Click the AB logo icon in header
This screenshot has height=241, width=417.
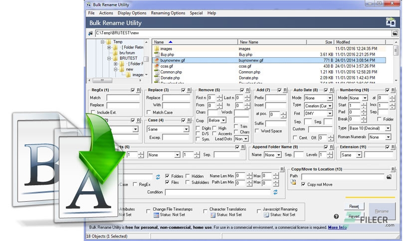coord(391,22)
